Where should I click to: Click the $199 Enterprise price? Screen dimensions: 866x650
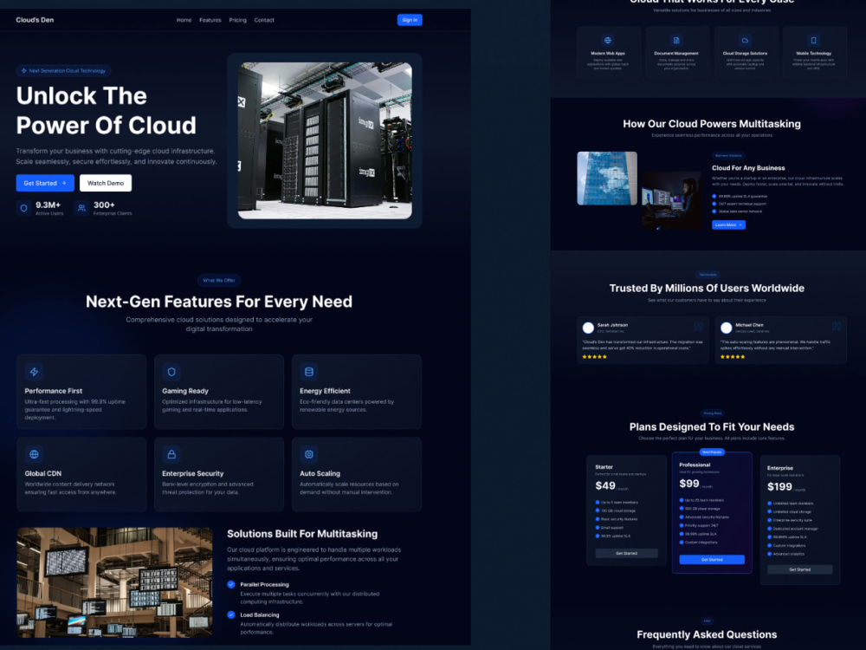coord(779,487)
